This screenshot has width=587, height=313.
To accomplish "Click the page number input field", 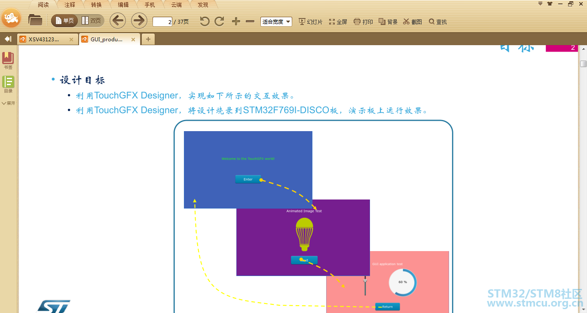I will point(162,21).
